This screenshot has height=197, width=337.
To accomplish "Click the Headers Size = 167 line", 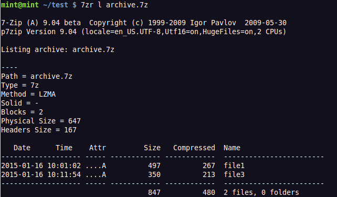I will click(39, 130).
